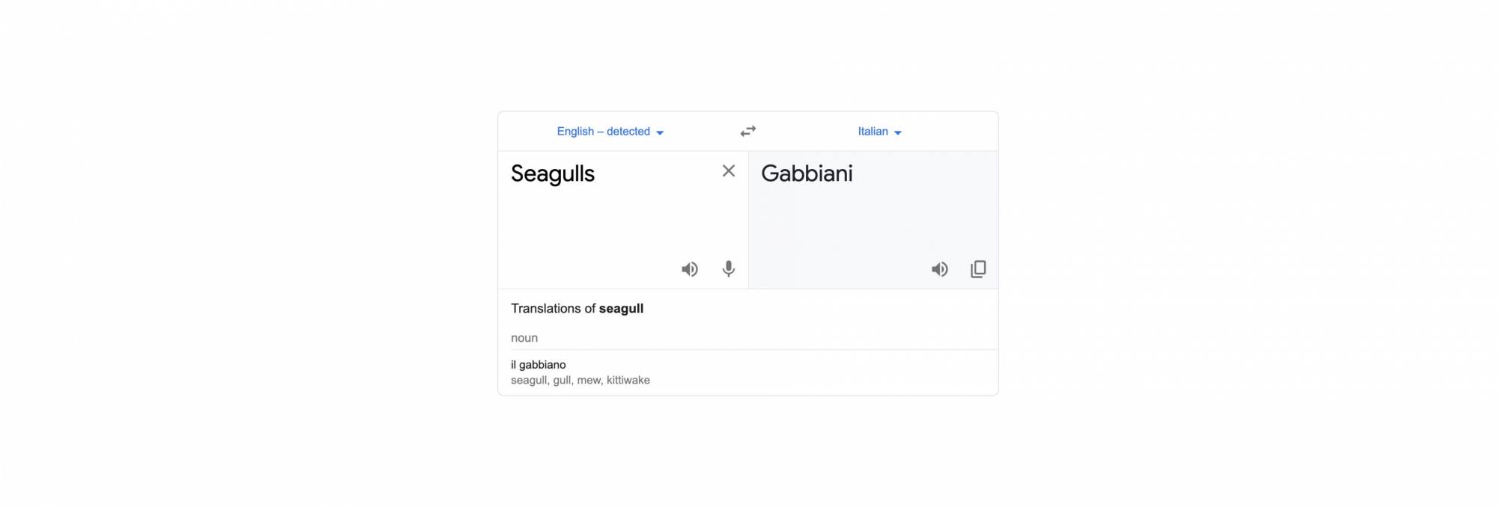Click Translations of seagull heading
This screenshot has width=1498, height=507.
[577, 308]
